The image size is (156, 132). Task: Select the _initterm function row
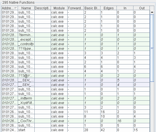[76, 98]
